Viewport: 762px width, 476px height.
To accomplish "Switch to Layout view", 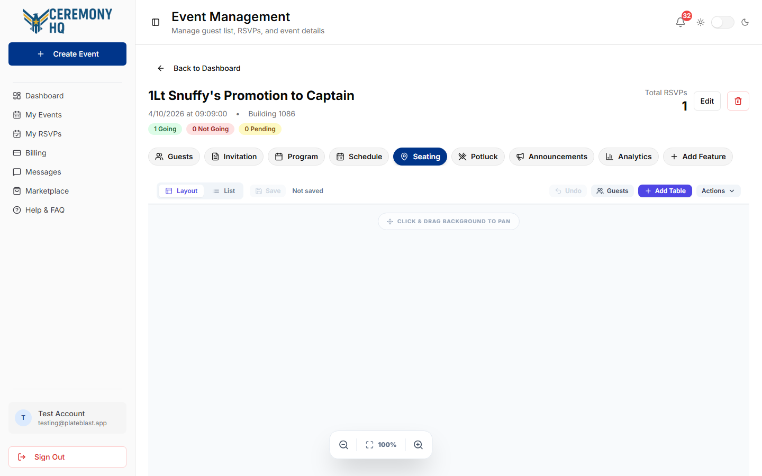I will (x=182, y=191).
